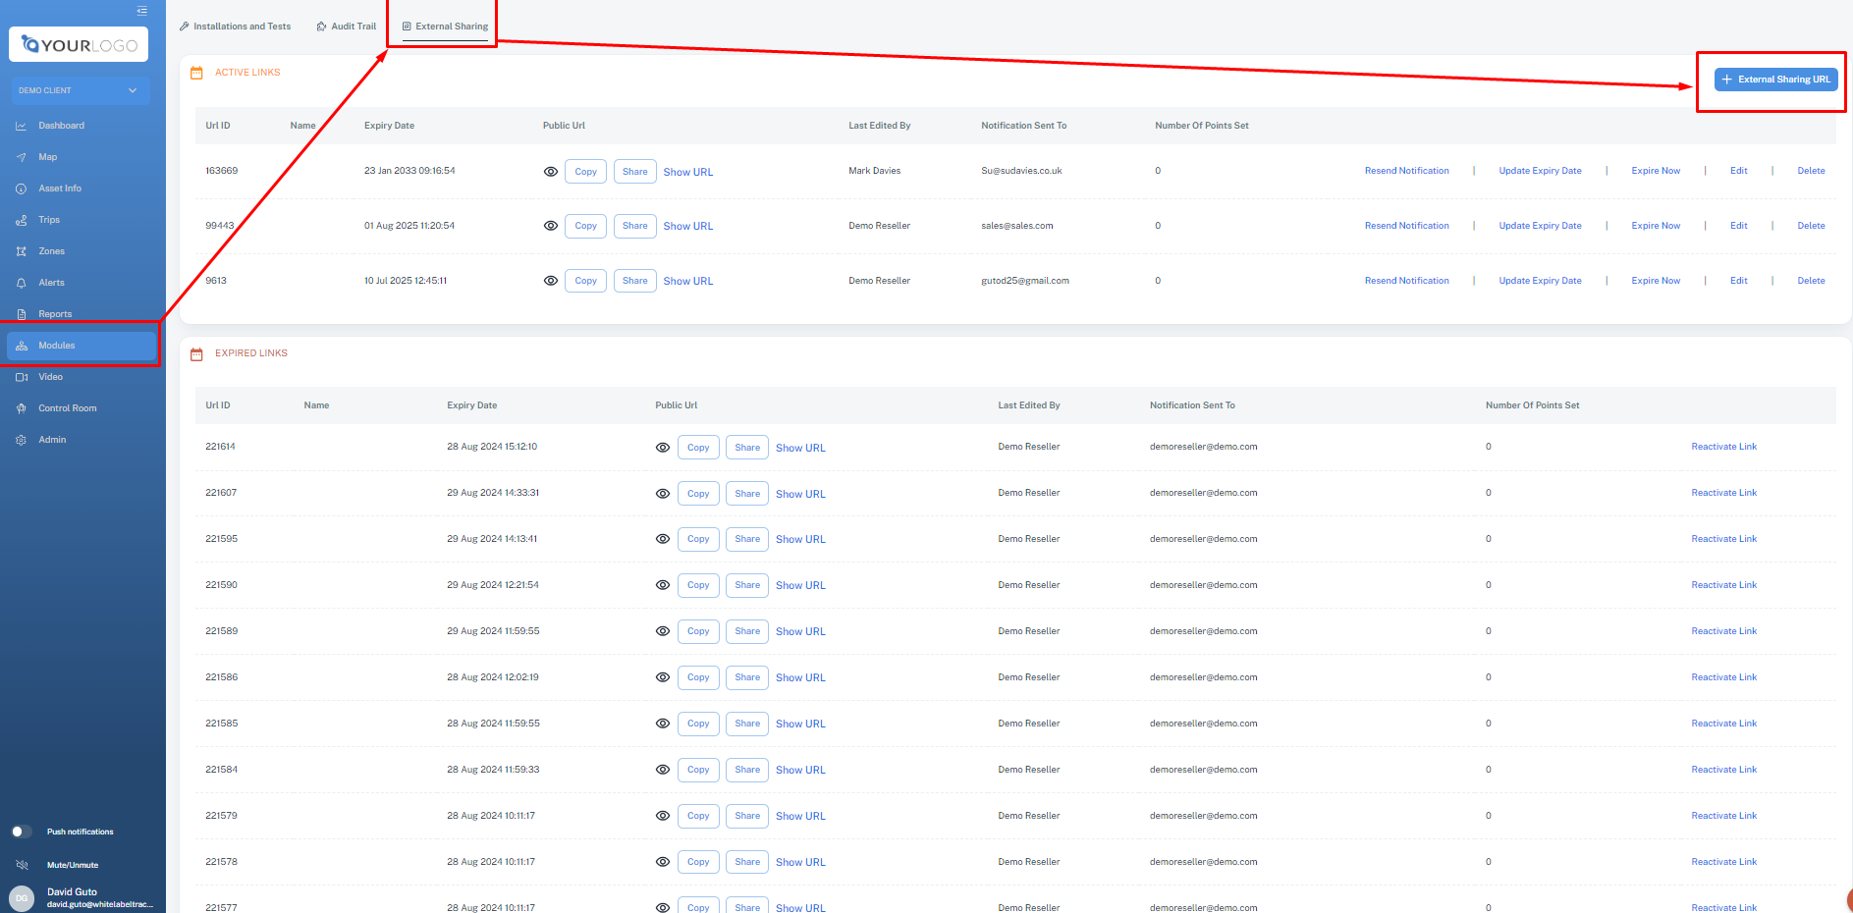Click the Mark Davies editor cell
Viewport: 1853px width, 913px height.
point(874,171)
